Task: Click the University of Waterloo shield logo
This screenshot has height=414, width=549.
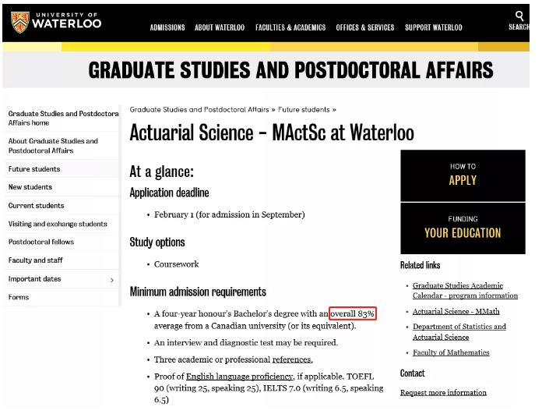Action: (19, 22)
